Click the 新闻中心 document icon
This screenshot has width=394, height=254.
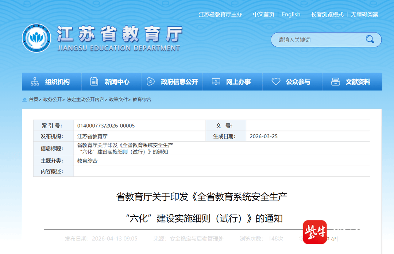pos(94,82)
